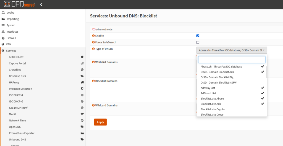Screen dimensions: 283x146
Task: Click the Apply button
Action: (100, 122)
